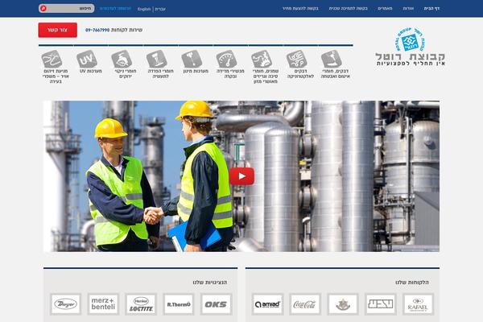Viewport: 483px width, 322px height.
Task: Open the about (אודות) menu item
Action: tap(408, 8)
